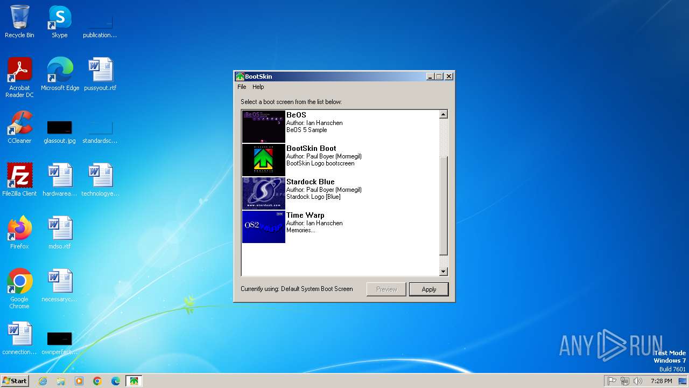This screenshot has height=388, width=689.
Task: Open Internet Explorer from taskbar
Action: [43, 381]
